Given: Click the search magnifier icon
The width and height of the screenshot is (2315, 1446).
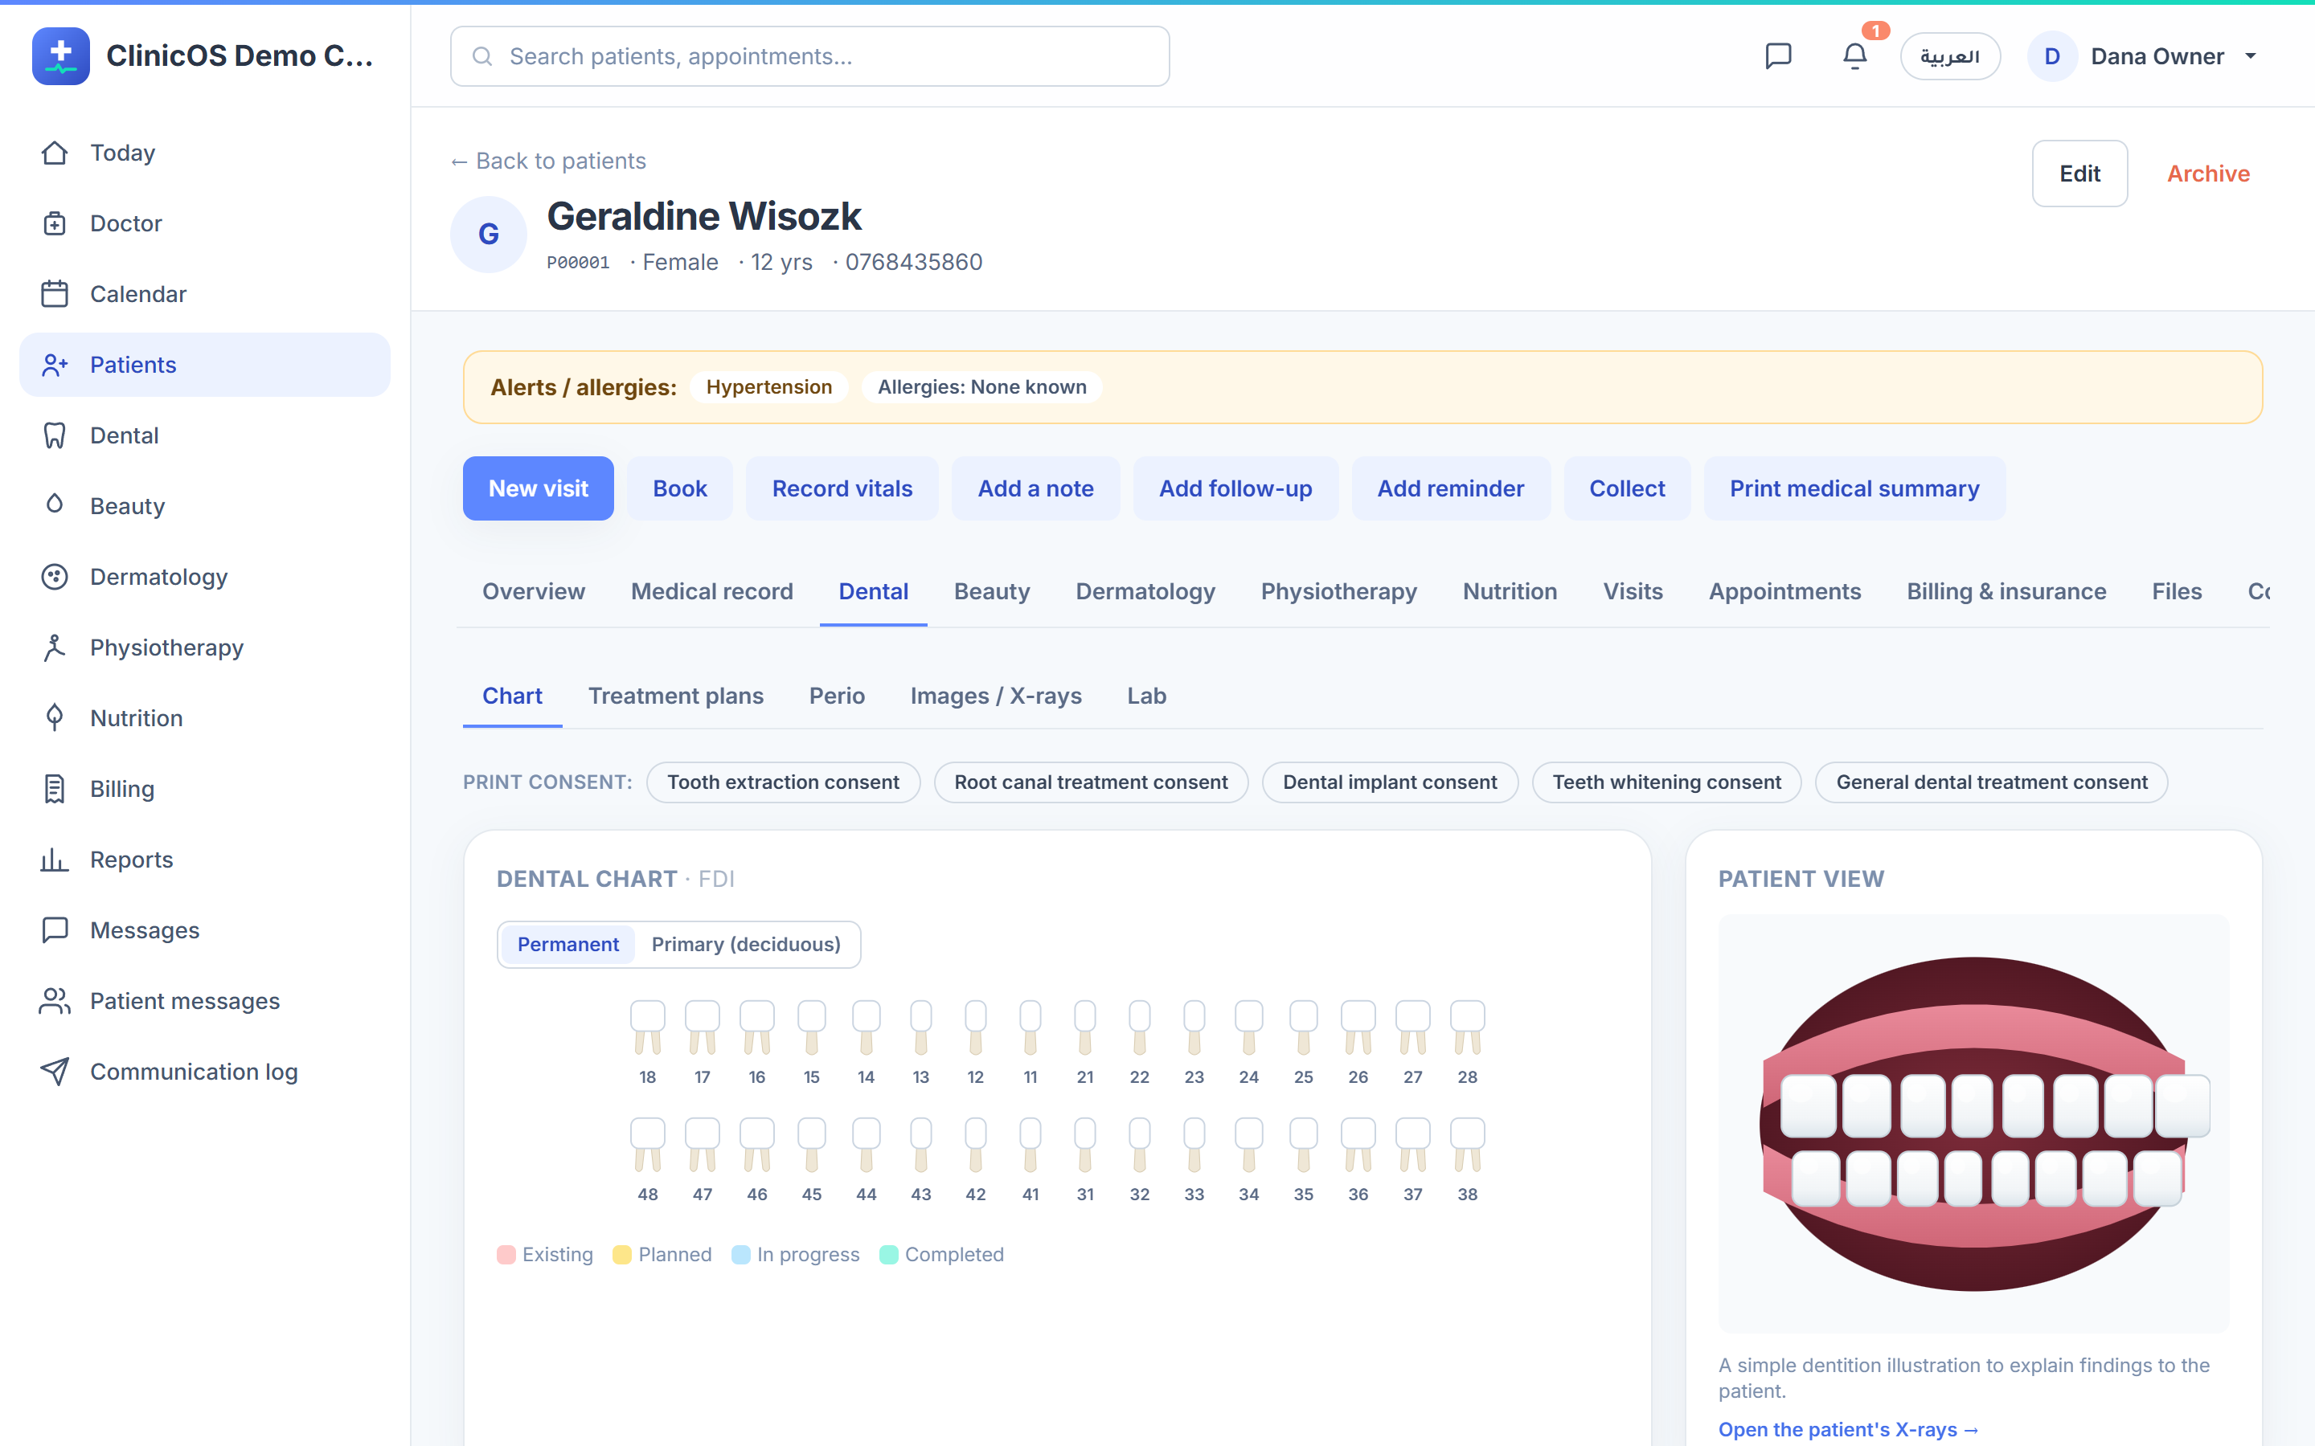Looking at the screenshot, I should coord(483,56).
